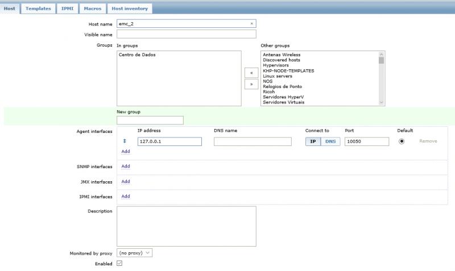This screenshot has width=455, height=271.
Task: Click the clear (x) icon in Host name field
Action: (251, 24)
